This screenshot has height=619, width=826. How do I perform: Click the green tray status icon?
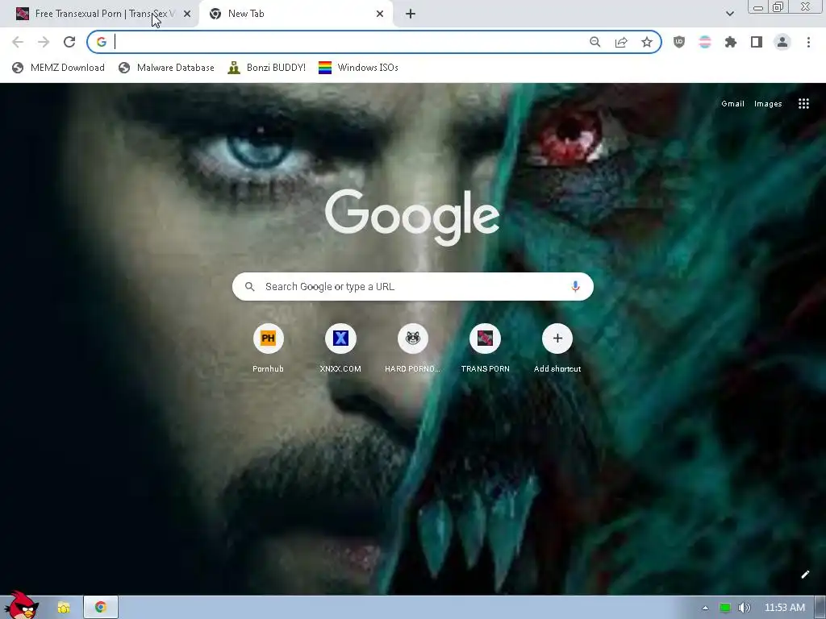coord(725,608)
